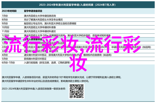Click the '获得澳大利亚500签证' entry
156x103 pixels.
tap(35, 59)
